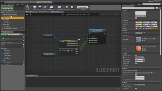Open Element 0 material dropdown
The height and width of the screenshot is (91, 162).
pos(148,47)
